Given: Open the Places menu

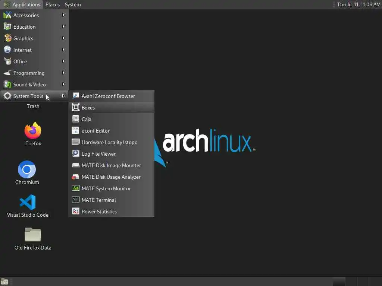Looking at the screenshot, I should 52,4.
